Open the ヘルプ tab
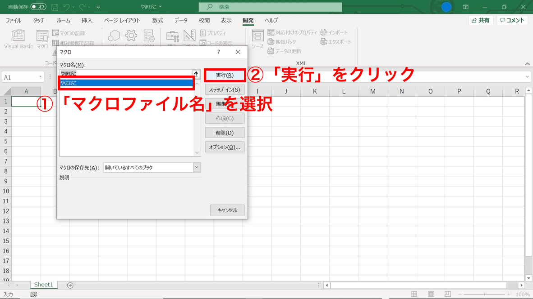This screenshot has height=299, width=533. 271,20
